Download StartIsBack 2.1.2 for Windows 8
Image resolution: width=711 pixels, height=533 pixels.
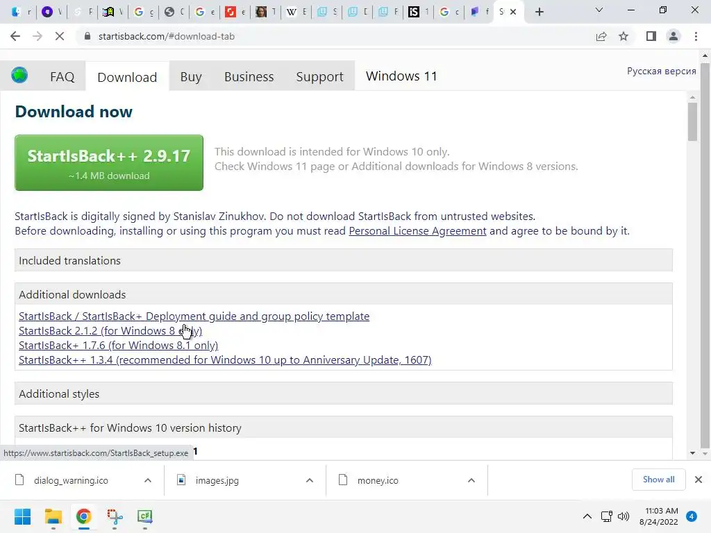[x=110, y=331]
